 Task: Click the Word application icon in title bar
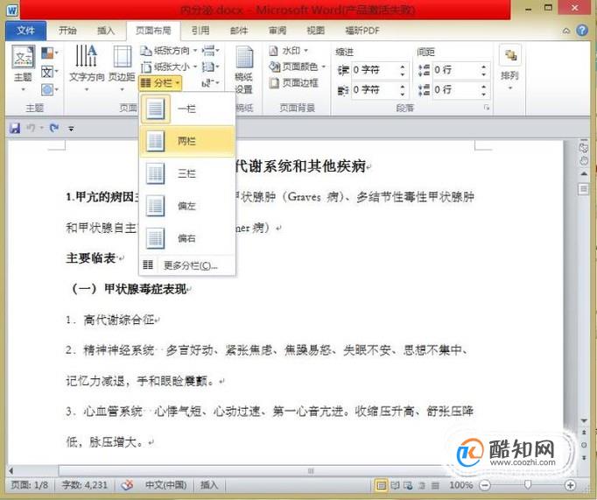pyautogui.click(x=12, y=10)
